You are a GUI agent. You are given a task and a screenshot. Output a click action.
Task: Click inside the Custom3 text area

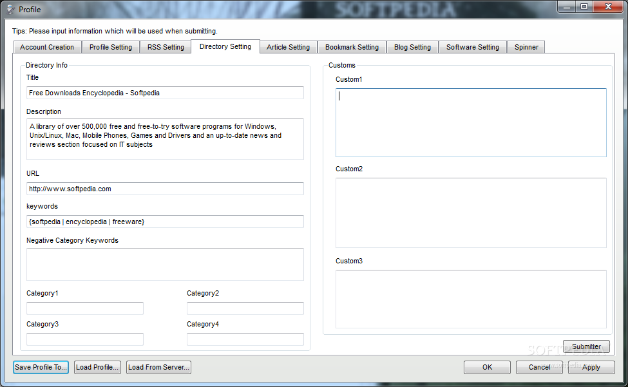click(x=471, y=299)
